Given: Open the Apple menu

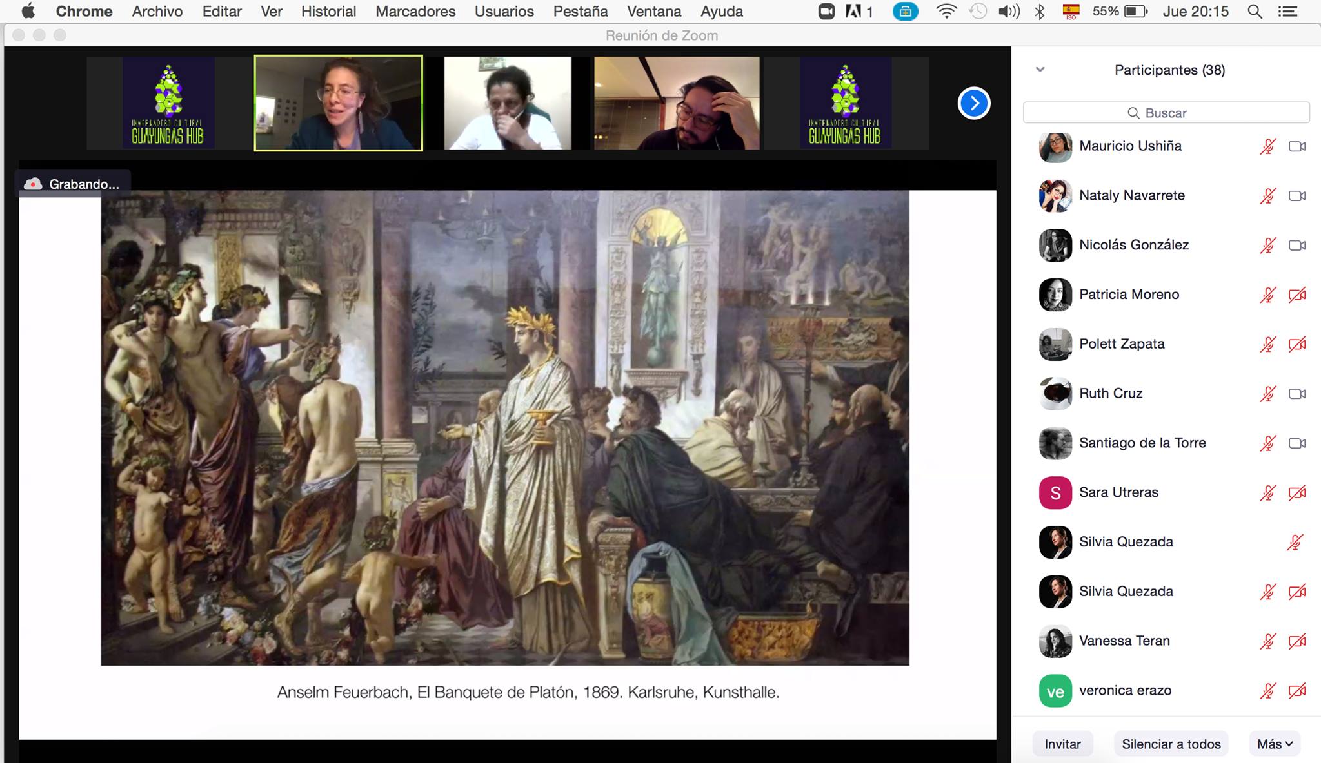Looking at the screenshot, I should [x=28, y=11].
